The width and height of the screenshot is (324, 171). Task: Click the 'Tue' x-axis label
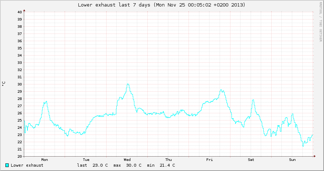[x=86, y=160]
